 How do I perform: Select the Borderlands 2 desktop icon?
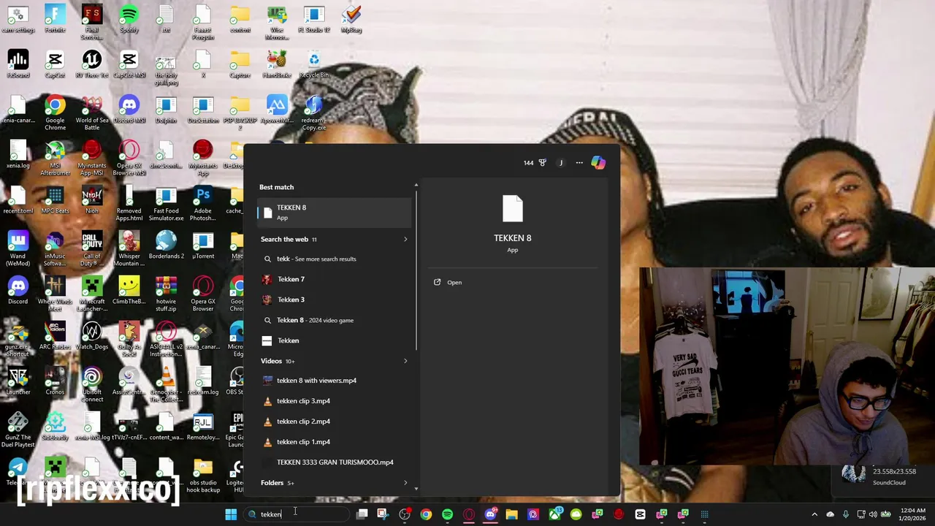(x=166, y=245)
